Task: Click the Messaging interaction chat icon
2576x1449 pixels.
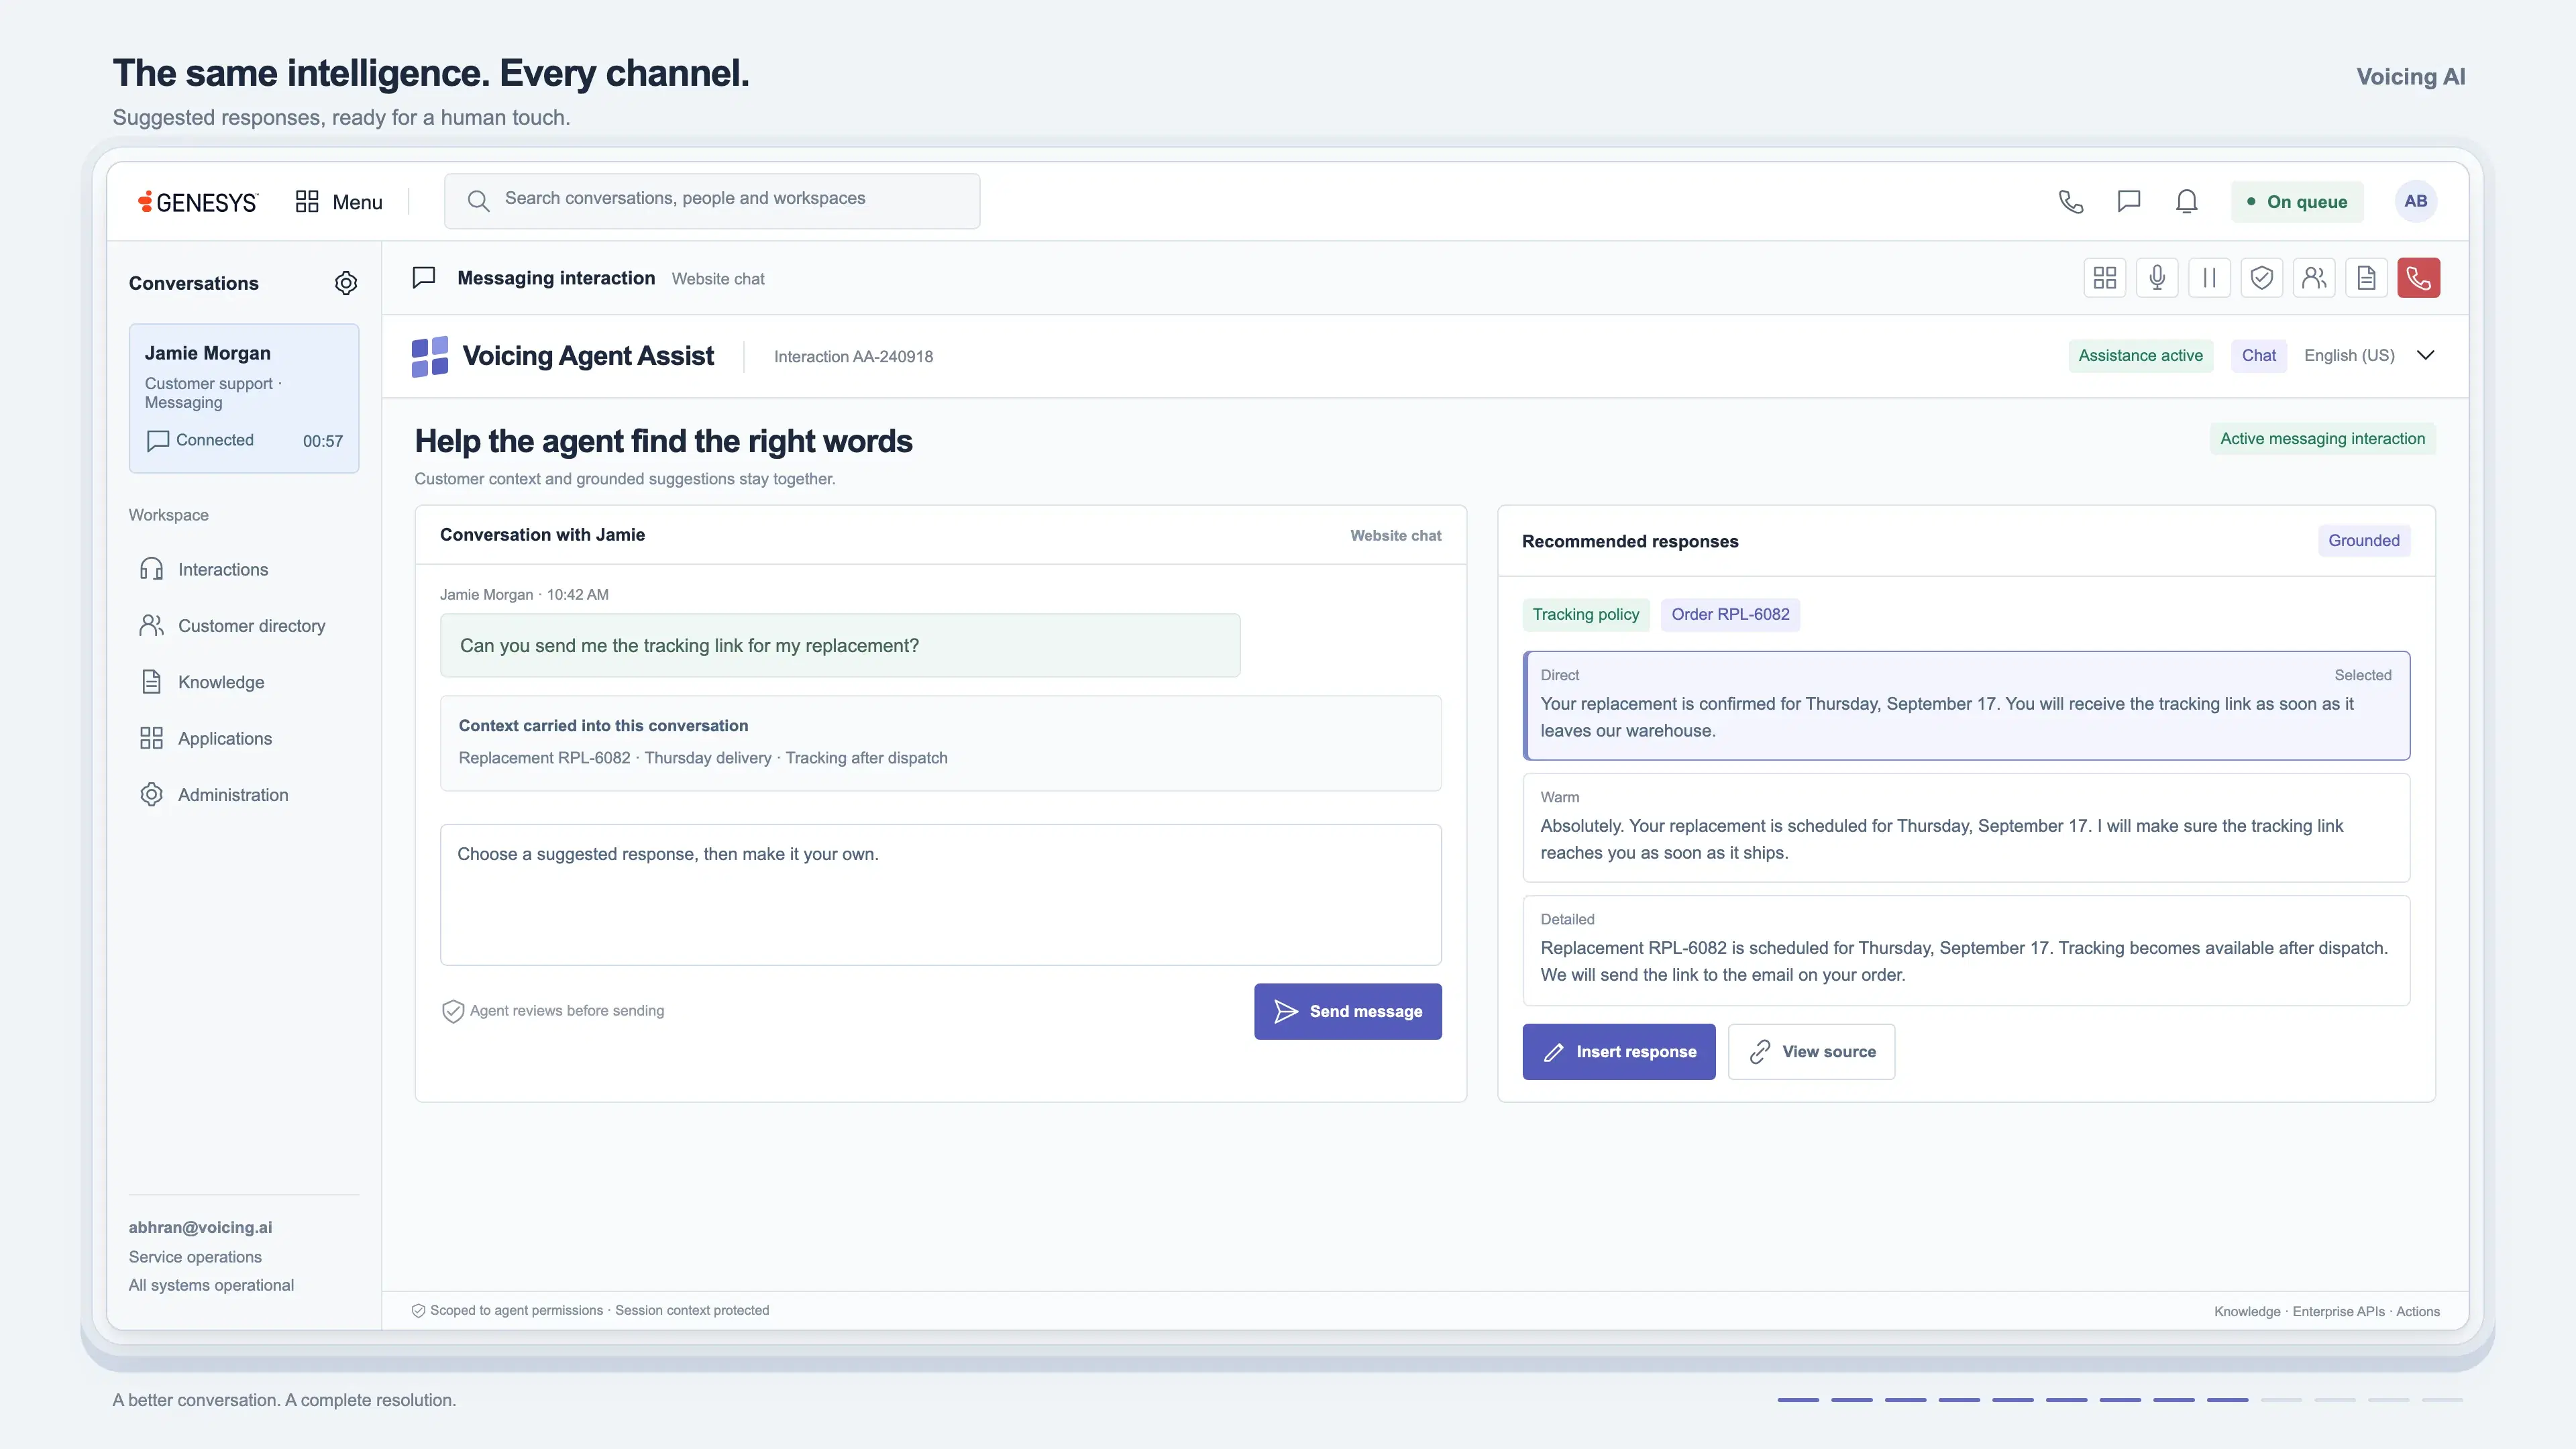Action: point(424,277)
